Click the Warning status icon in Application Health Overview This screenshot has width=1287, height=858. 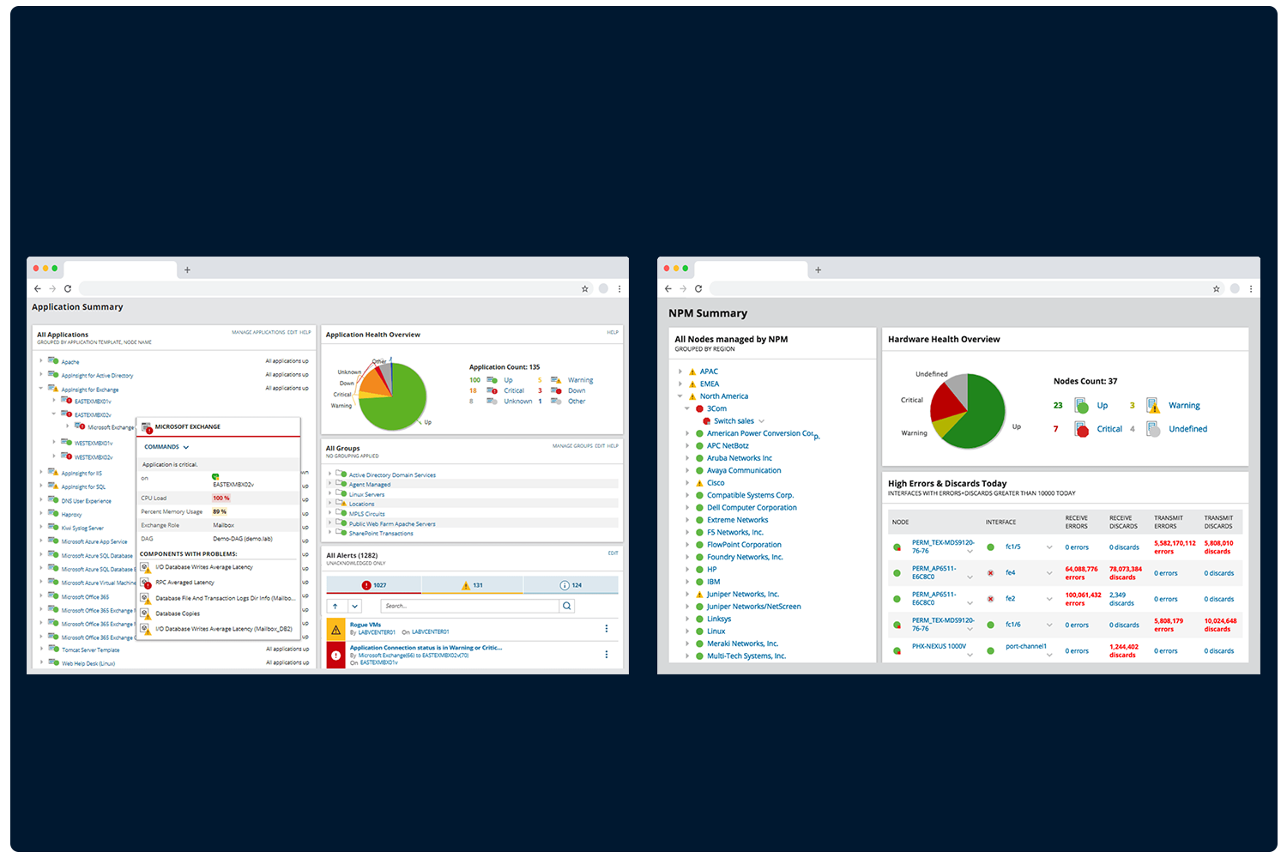tap(556, 380)
